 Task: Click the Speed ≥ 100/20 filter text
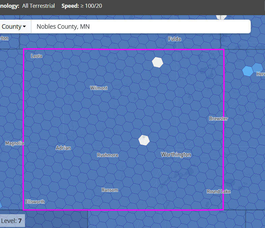point(82,6)
